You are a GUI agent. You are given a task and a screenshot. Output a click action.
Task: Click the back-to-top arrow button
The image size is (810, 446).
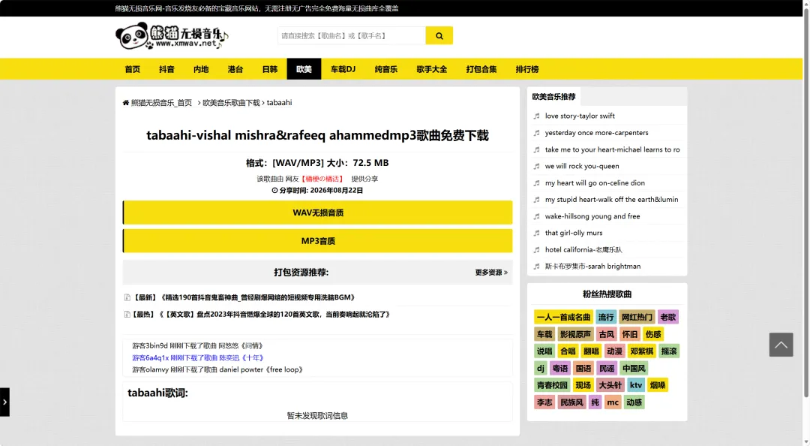coord(781,345)
